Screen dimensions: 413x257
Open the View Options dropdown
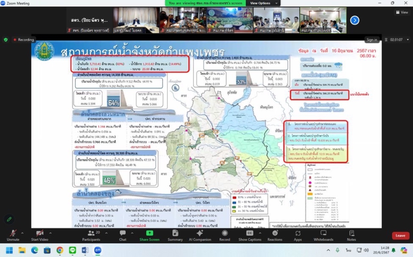[x=260, y=3]
